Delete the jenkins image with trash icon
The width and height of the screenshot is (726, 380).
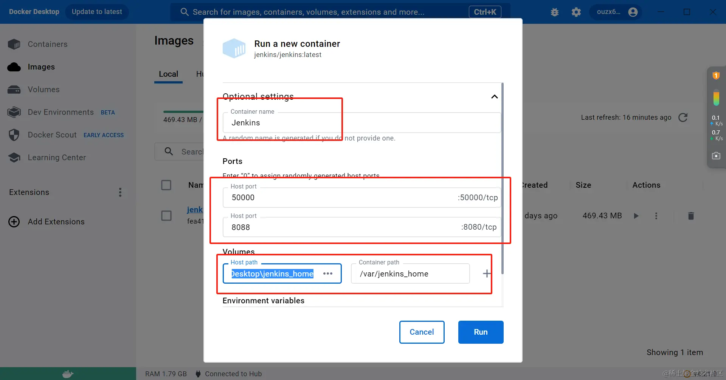coord(691,216)
